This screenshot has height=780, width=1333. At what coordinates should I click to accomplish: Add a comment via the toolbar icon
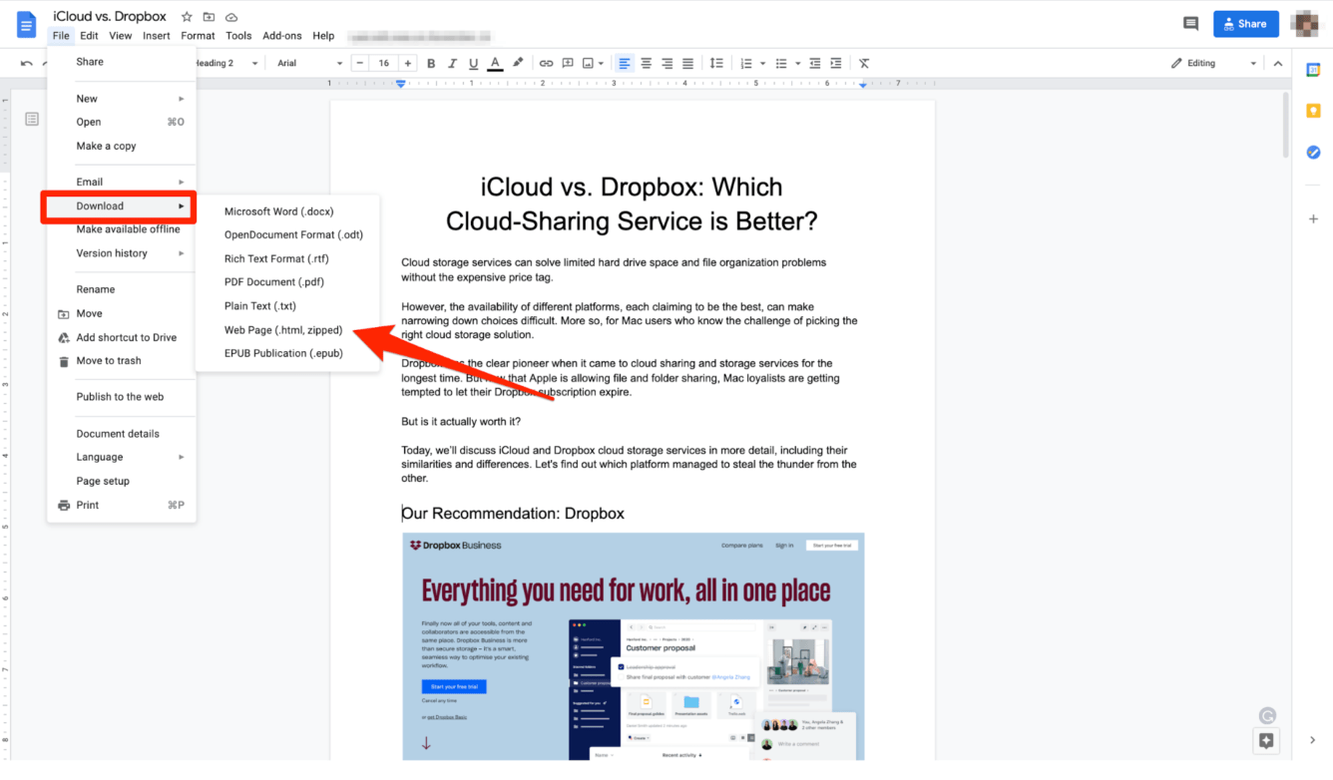[x=568, y=63]
